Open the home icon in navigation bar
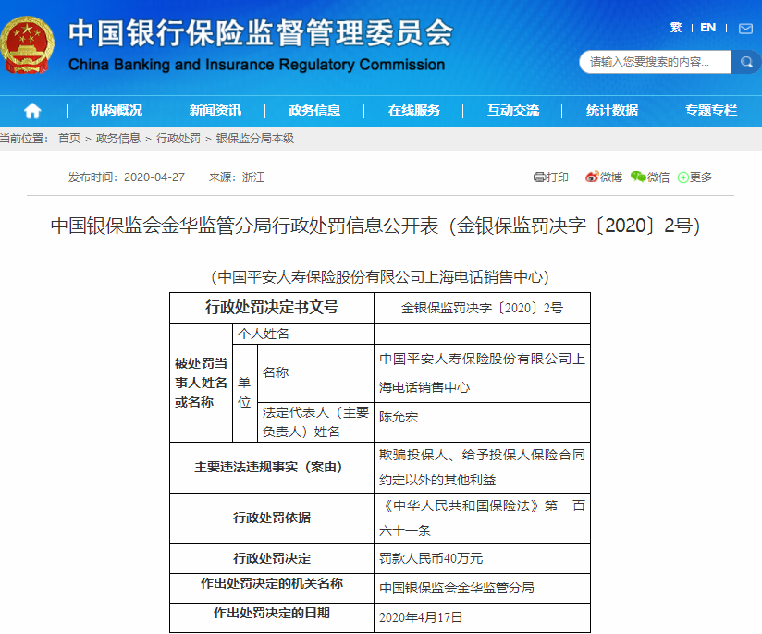The image size is (762, 634). coord(32,111)
